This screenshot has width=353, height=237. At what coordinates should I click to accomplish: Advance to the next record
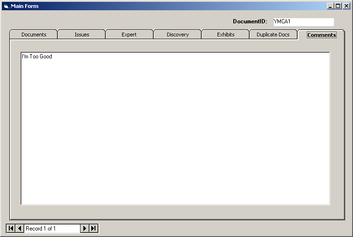pyautogui.click(x=84, y=228)
